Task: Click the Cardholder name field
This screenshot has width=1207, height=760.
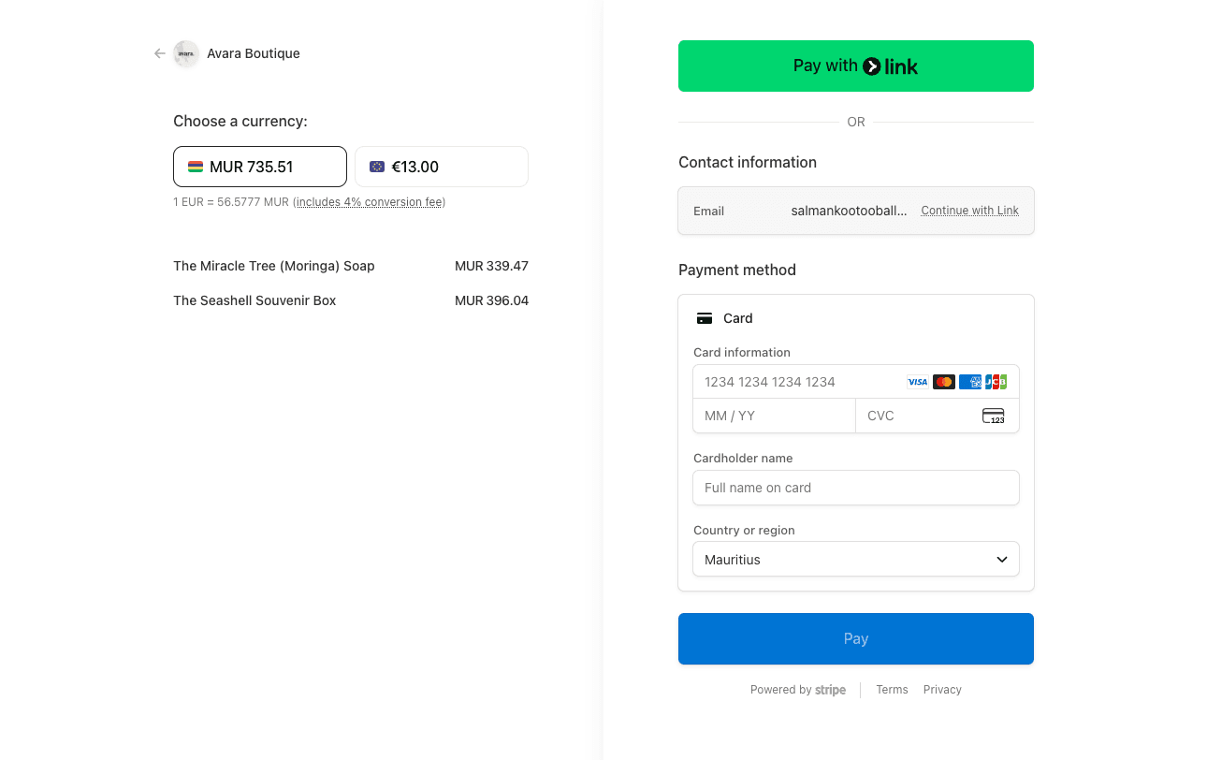Action: click(x=855, y=488)
